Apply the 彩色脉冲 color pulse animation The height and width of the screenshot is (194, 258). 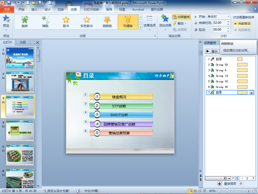point(87,22)
